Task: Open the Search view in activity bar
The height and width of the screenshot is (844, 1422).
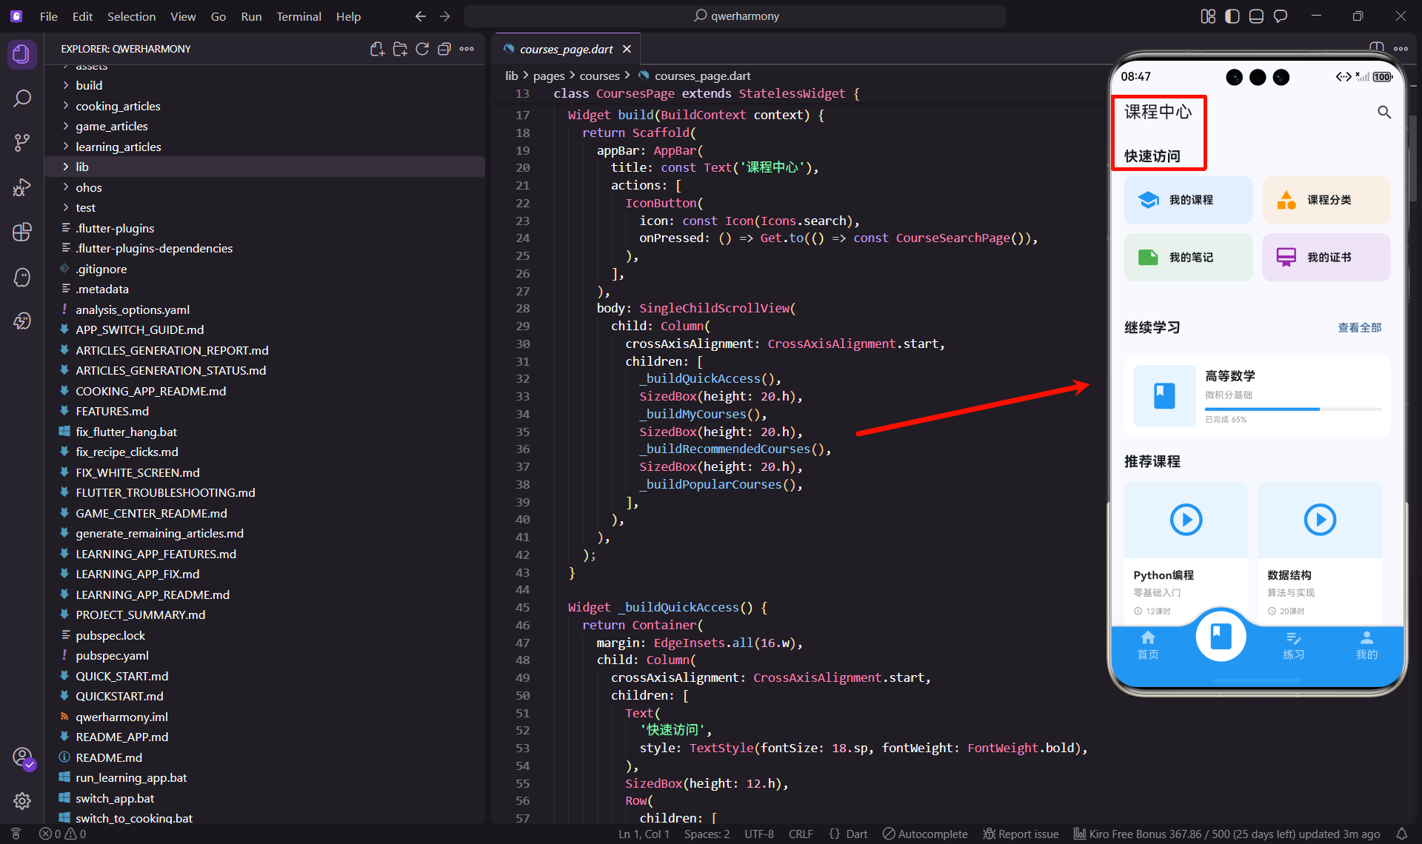Action: (22, 98)
